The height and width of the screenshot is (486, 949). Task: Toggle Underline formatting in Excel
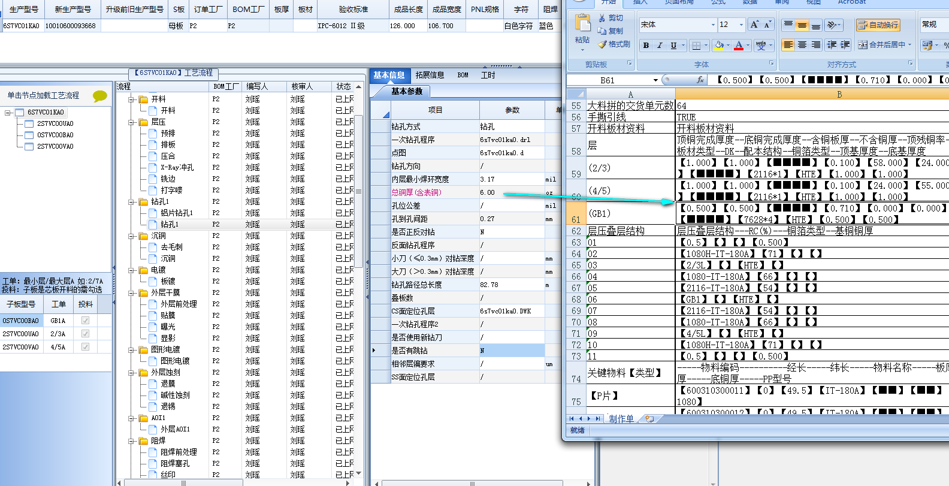tap(673, 46)
